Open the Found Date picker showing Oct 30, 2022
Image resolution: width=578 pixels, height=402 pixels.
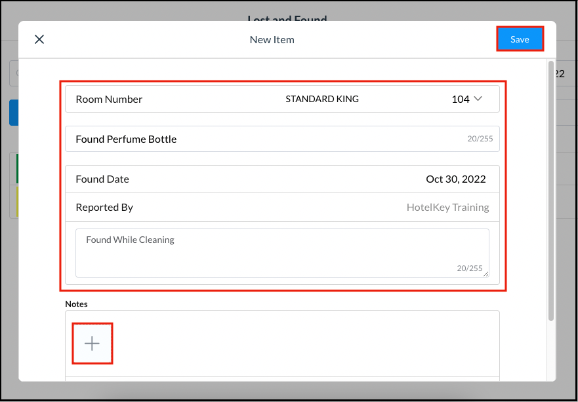coord(455,179)
